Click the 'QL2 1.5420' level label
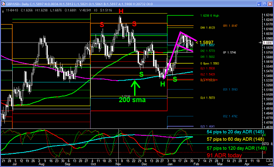The height and width of the screenshot is (167, 274). click(207, 75)
